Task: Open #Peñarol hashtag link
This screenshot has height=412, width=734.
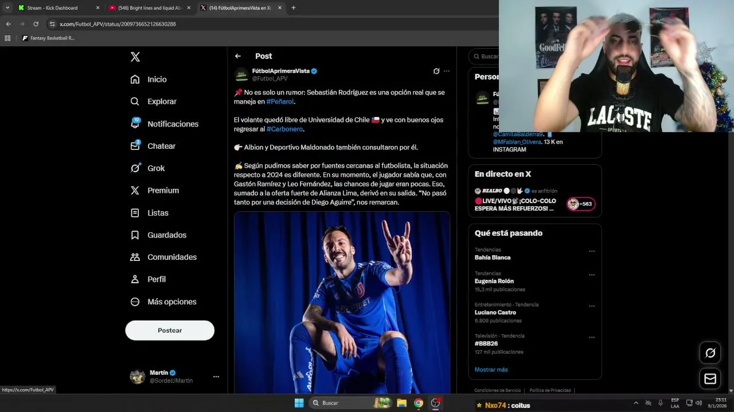Action: 280,101
